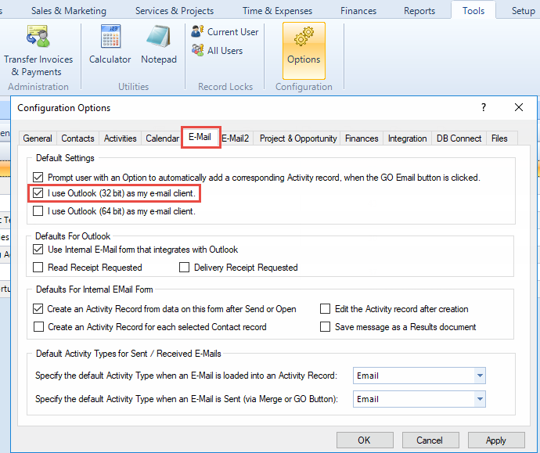This screenshot has width=540, height=453.
Task: Enable Delivery Receipt Requested
Action: [184, 268]
